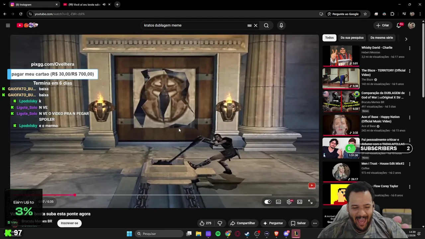425x239 pixels.
Task: Open Spotify from the taskbar
Action: click(218, 234)
